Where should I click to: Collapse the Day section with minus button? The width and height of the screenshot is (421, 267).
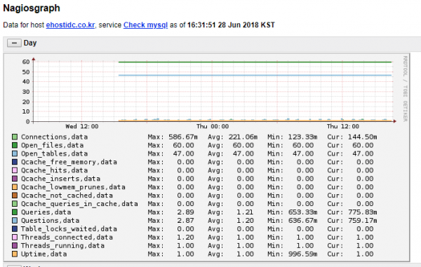pyautogui.click(x=14, y=43)
